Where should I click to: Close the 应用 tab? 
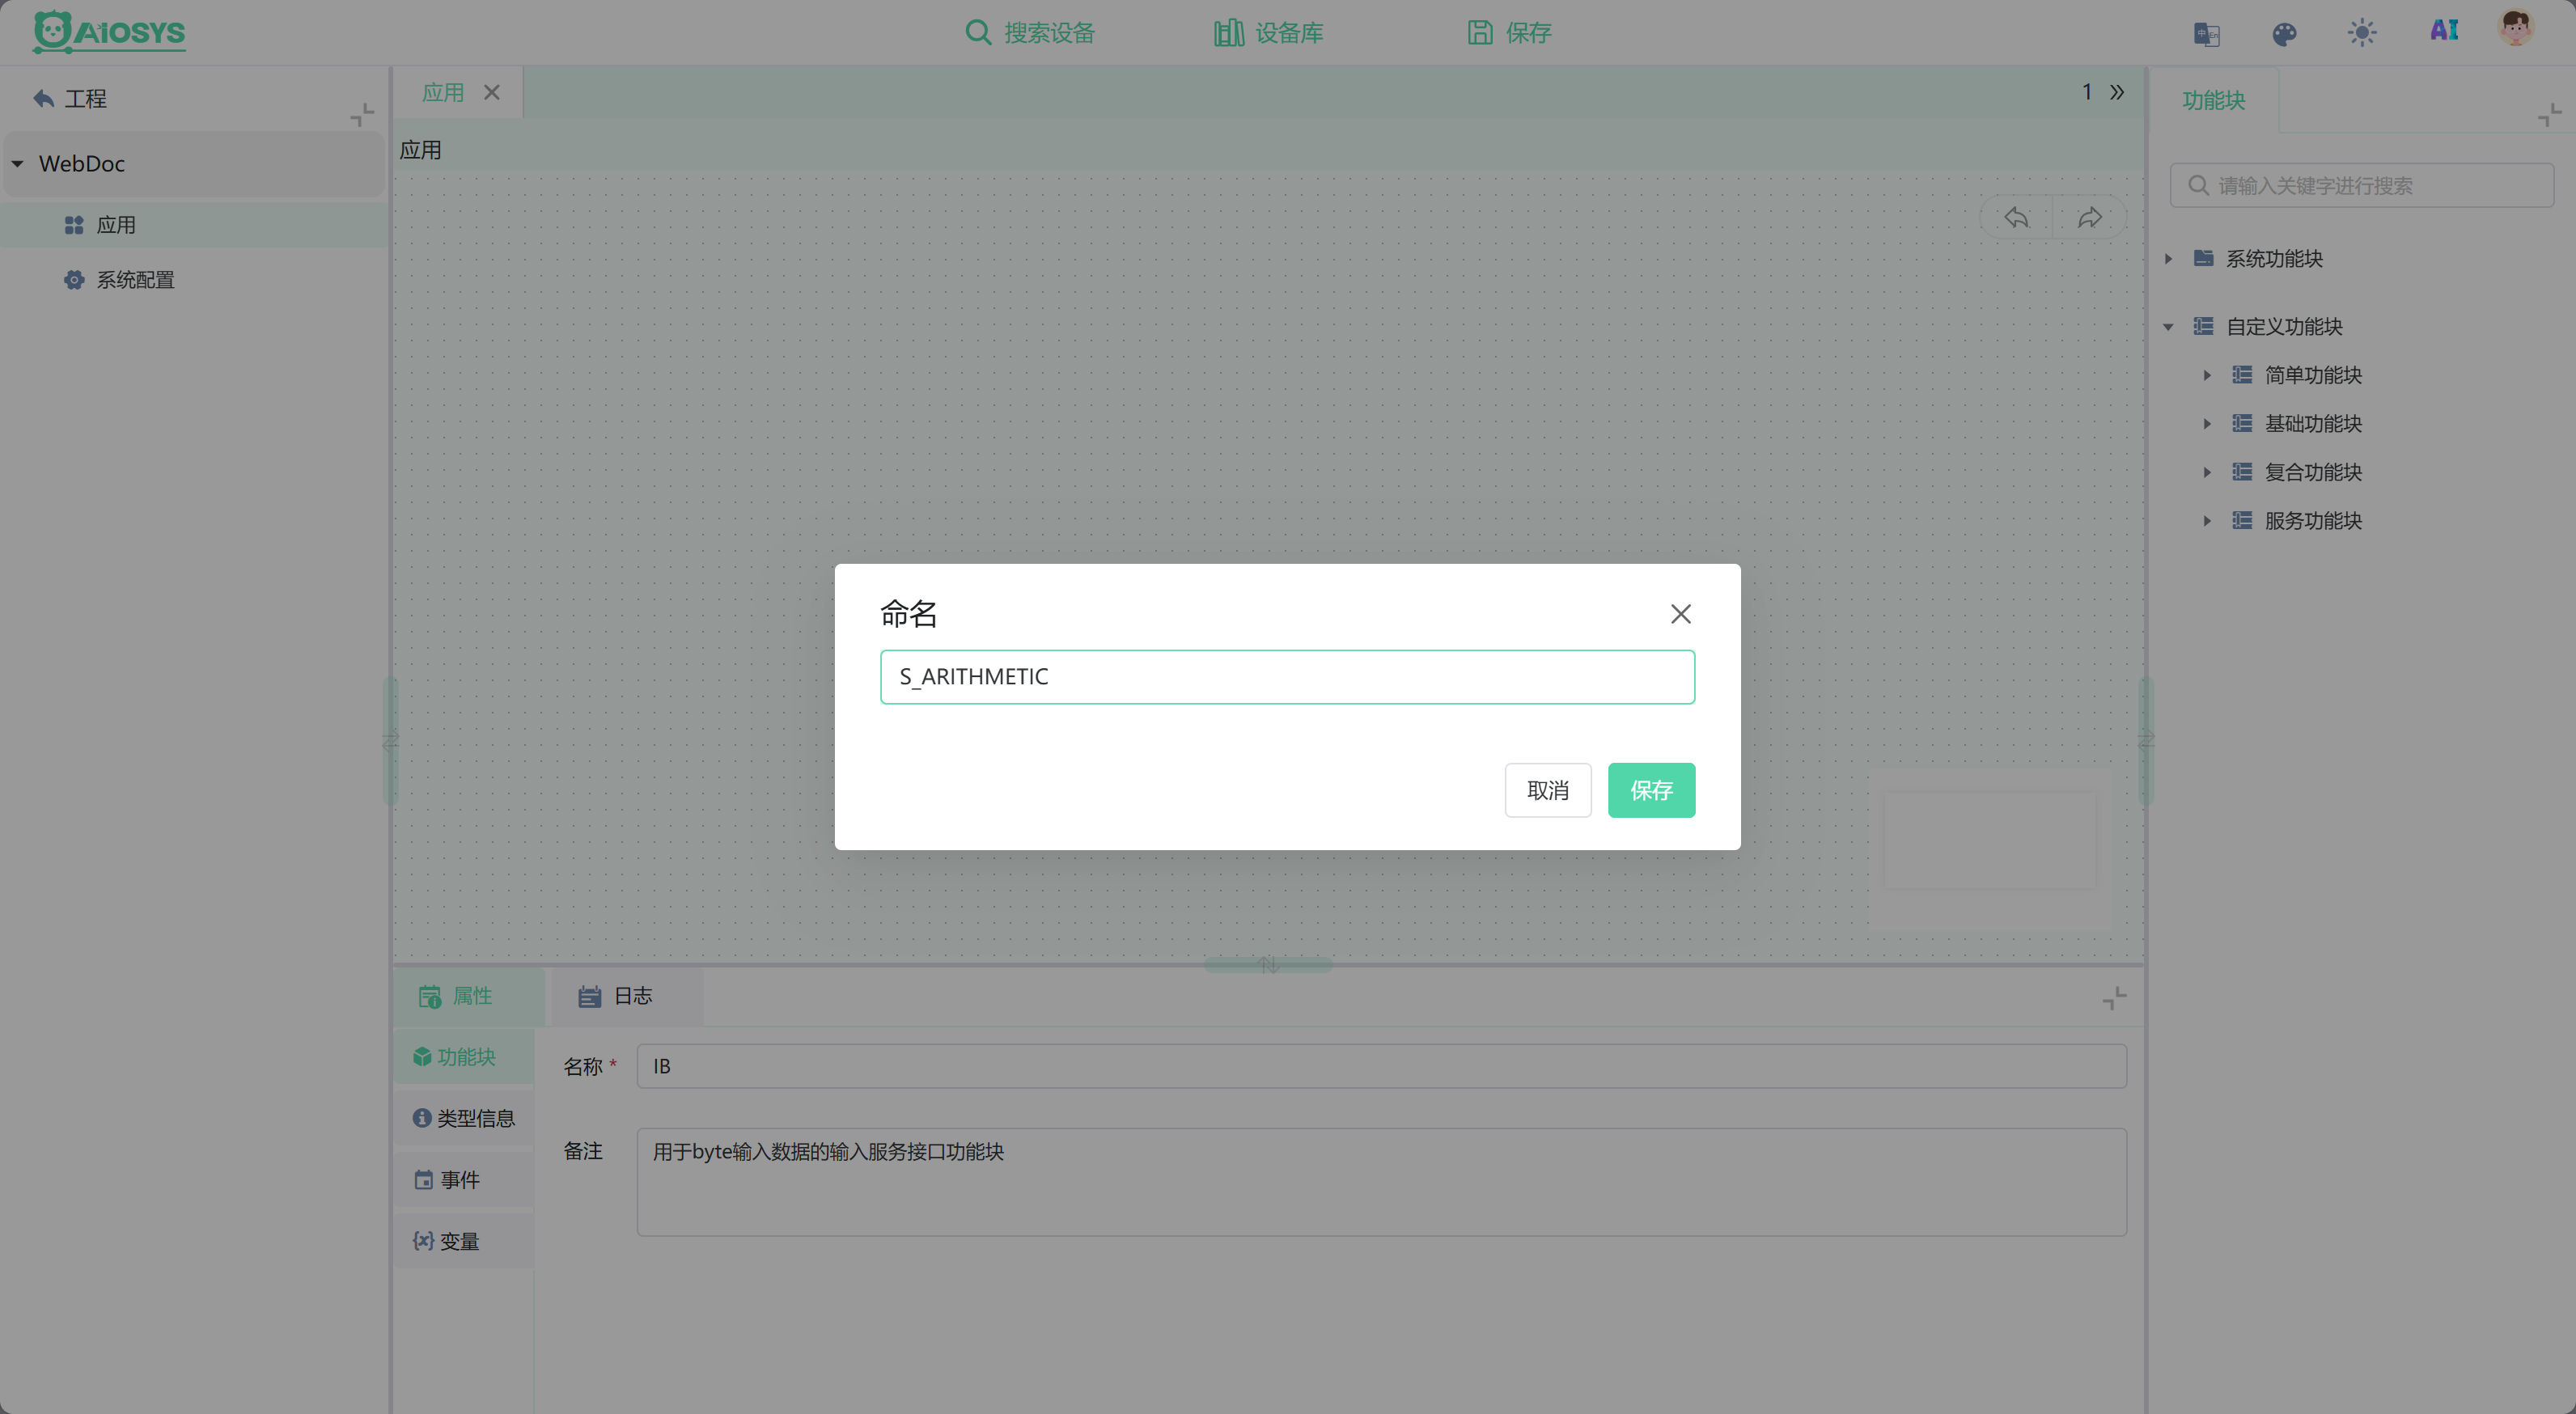[491, 92]
